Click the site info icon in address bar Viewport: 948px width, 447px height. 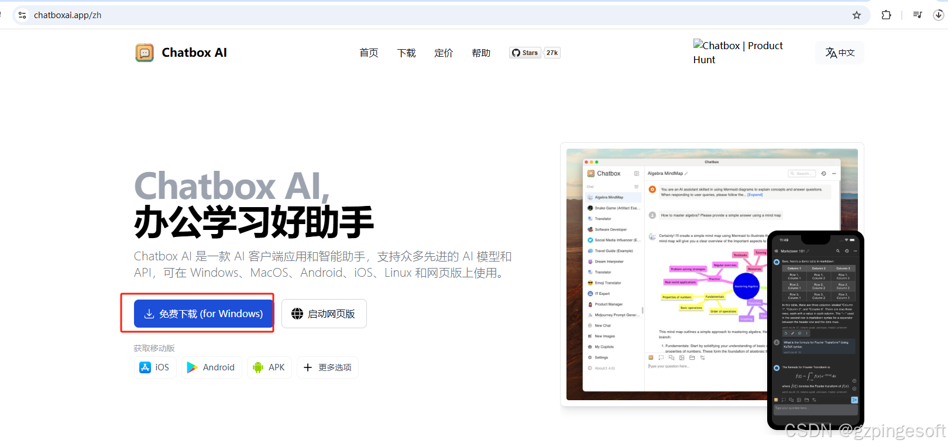click(22, 15)
